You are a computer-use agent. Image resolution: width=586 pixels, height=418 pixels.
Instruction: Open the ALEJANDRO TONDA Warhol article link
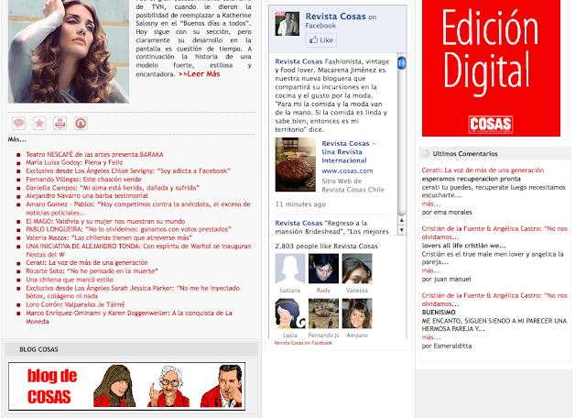coord(138,250)
